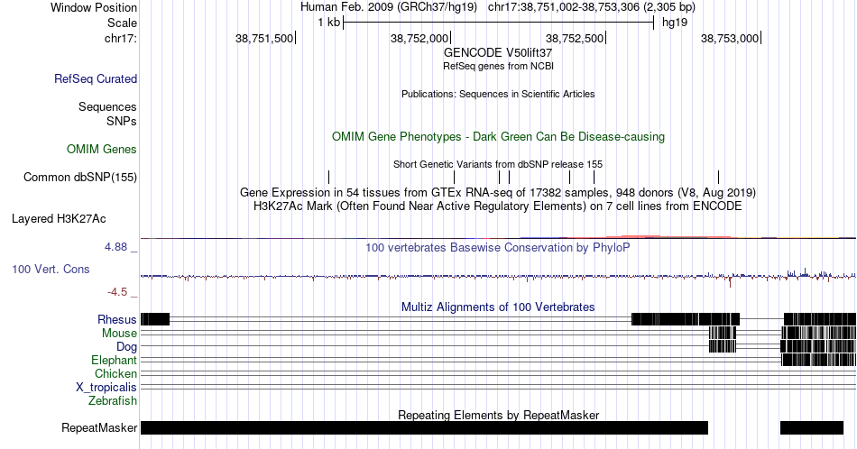Click the 38,752,500 ruler position

click(x=575, y=38)
